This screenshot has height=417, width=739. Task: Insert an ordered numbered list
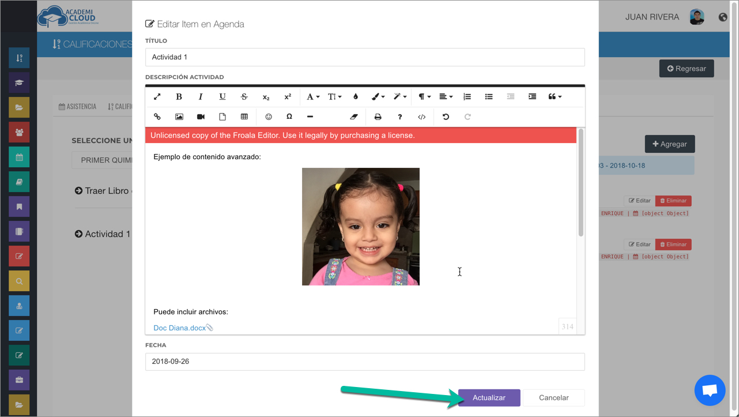[x=467, y=97]
